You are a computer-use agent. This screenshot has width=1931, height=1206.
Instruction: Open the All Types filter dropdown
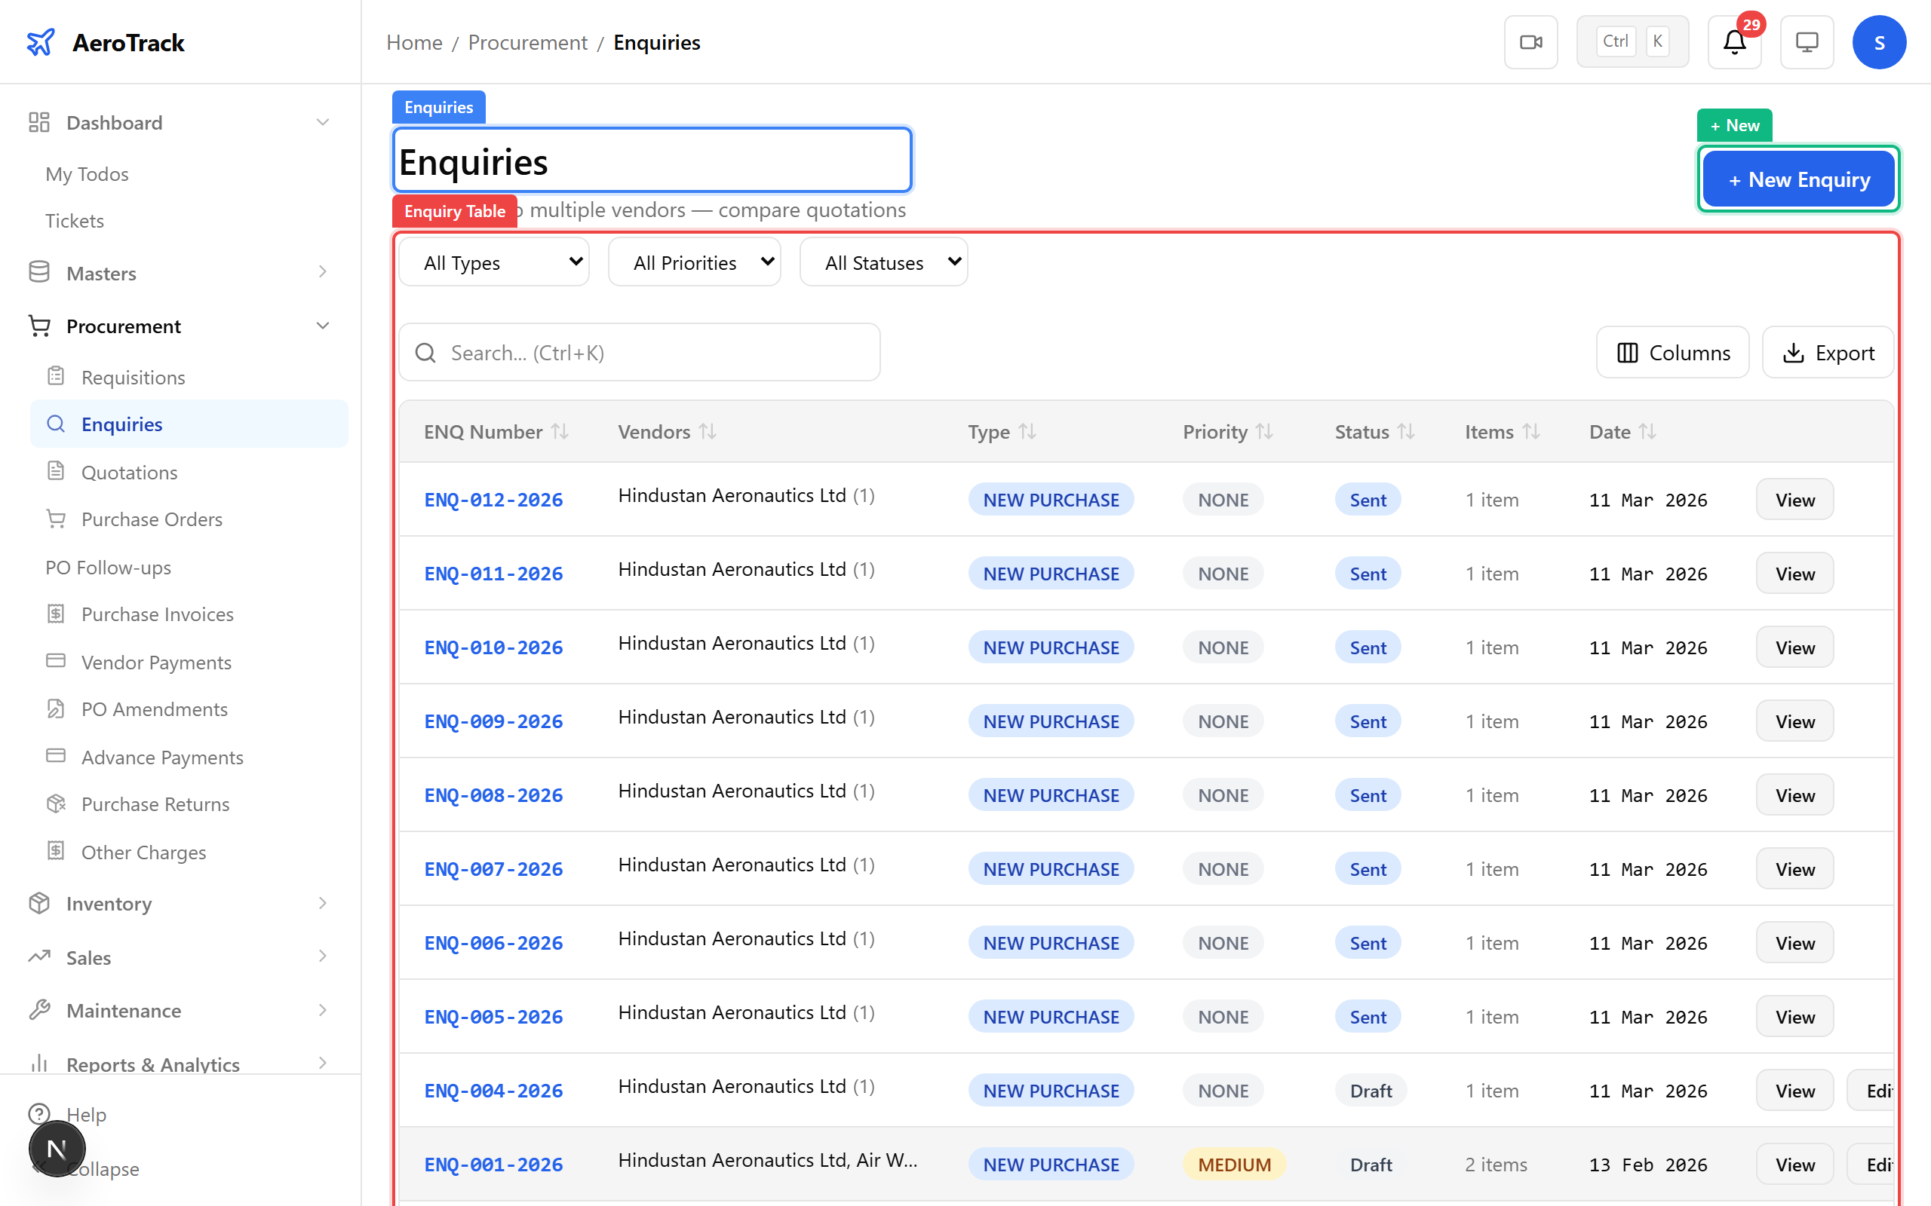click(x=493, y=262)
